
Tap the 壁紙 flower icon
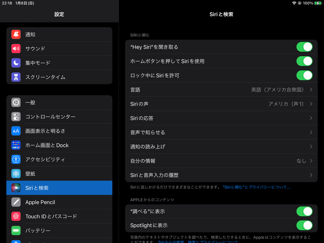point(16,174)
